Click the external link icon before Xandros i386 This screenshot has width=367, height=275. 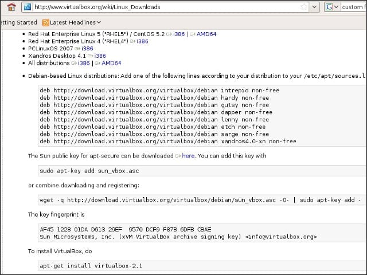tap(91, 56)
